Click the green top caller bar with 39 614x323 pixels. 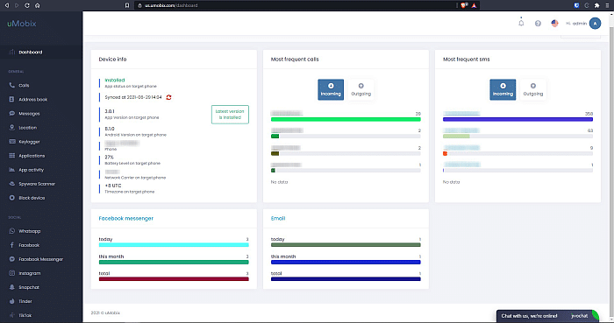pos(346,119)
